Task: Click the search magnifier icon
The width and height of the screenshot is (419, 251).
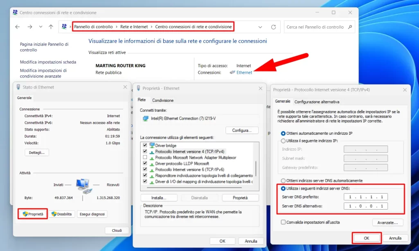Action: click(350, 27)
